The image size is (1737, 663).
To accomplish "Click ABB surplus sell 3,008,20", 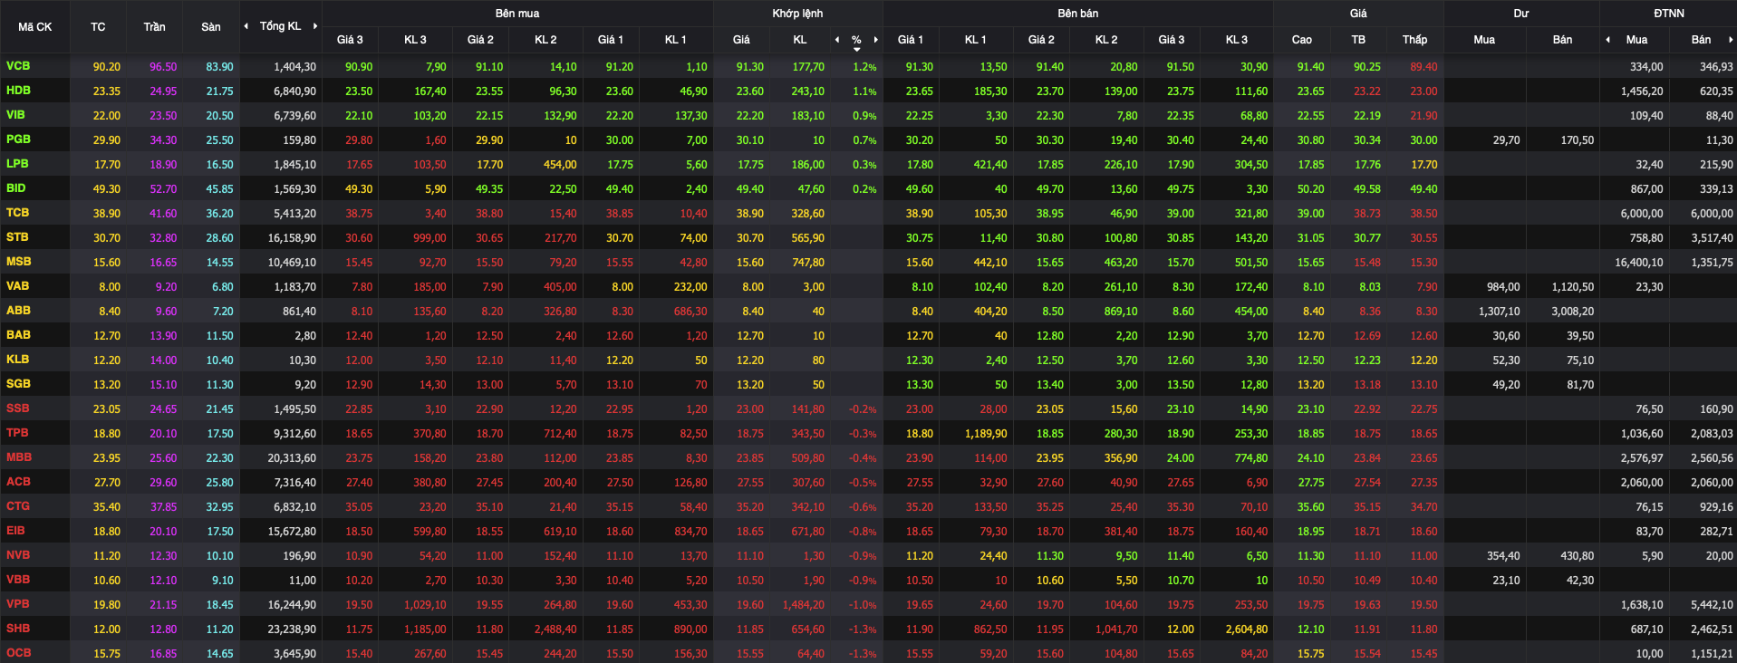I will (x=1572, y=312).
